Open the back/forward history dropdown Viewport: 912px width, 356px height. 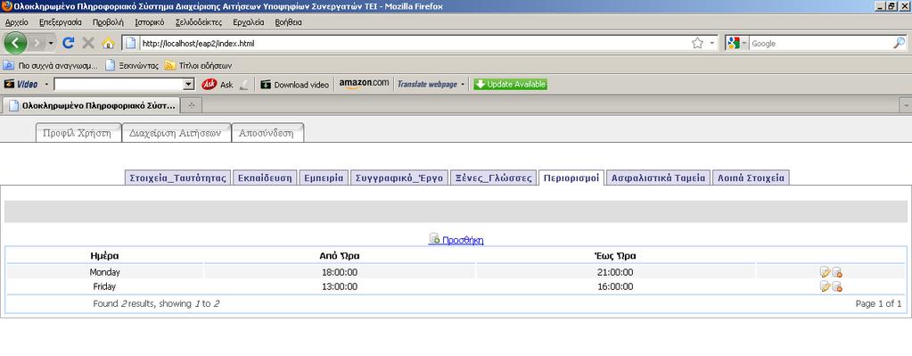tap(51, 43)
